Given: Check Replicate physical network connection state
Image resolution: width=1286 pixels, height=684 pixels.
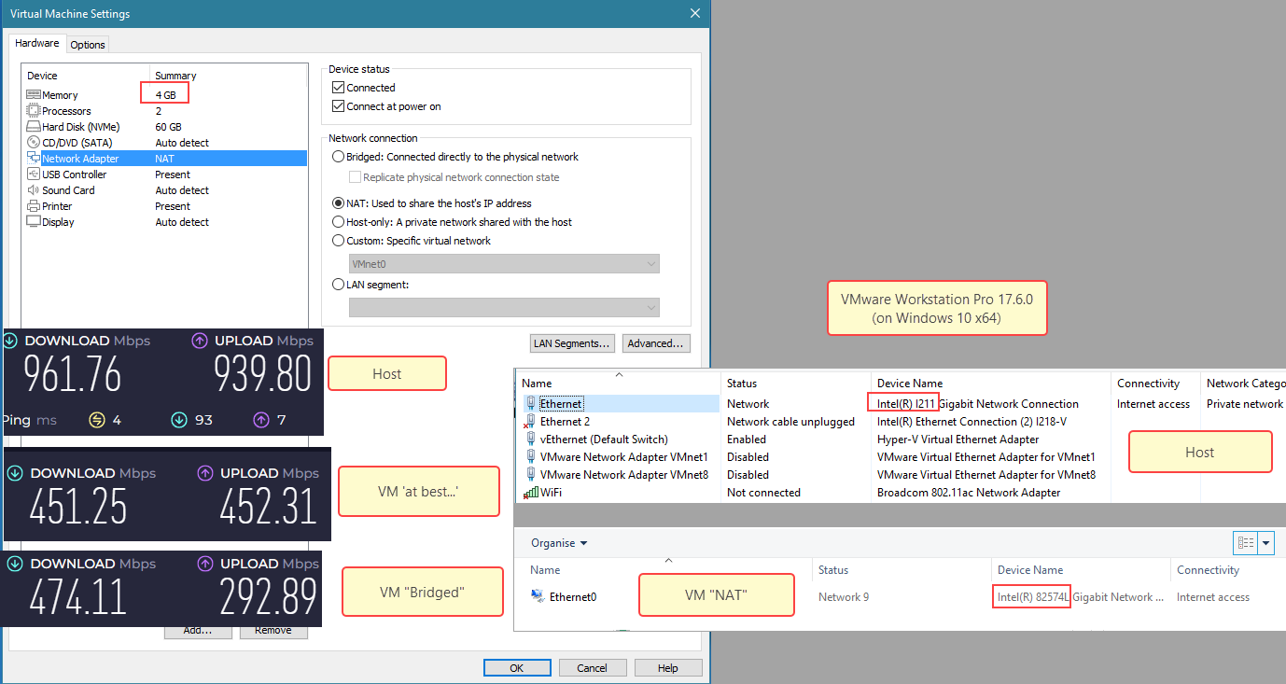Looking at the screenshot, I should pyautogui.click(x=355, y=177).
